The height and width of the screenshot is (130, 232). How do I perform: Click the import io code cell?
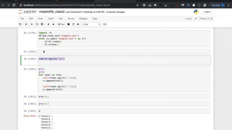[x=124, y=39]
